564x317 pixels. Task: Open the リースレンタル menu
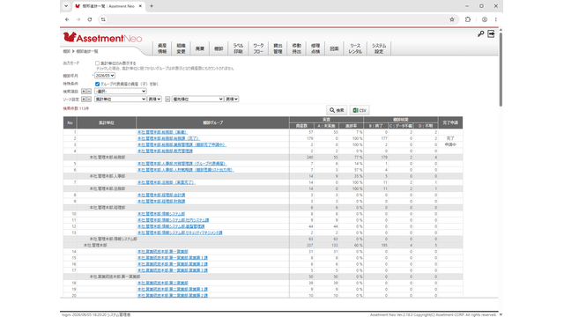355,48
